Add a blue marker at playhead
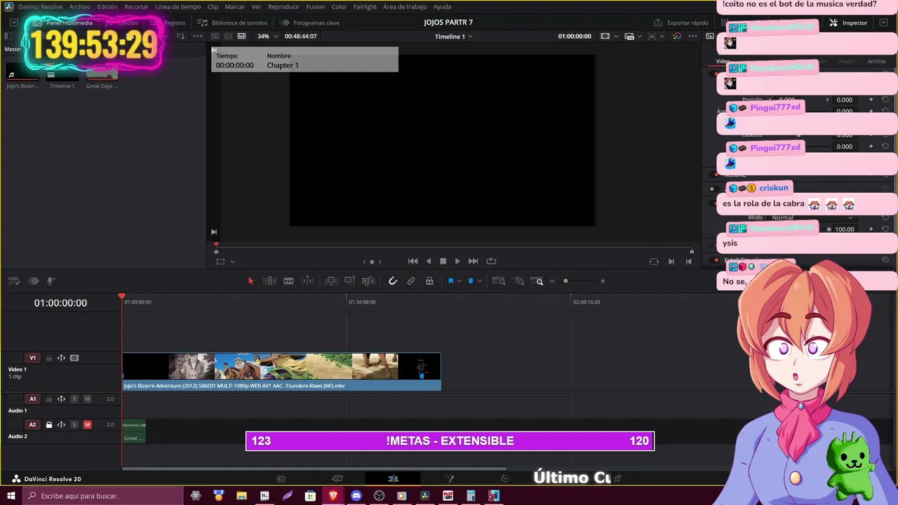 (471, 281)
